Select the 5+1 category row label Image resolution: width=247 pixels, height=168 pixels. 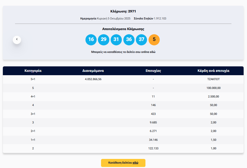(33, 79)
